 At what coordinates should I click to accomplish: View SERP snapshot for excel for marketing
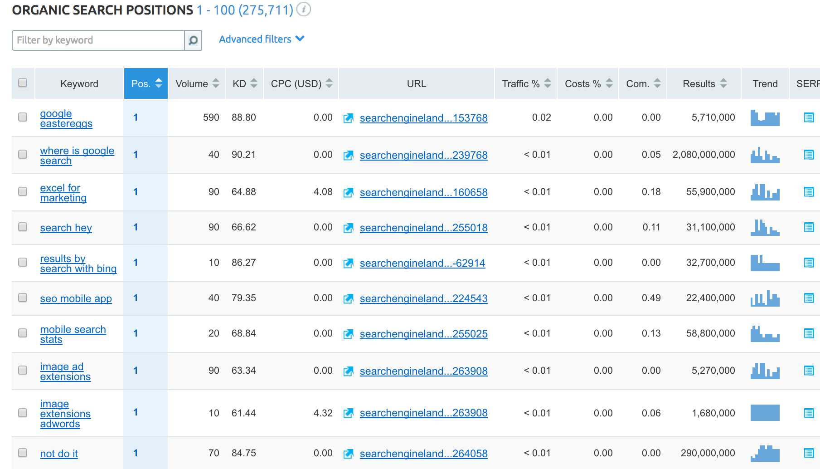809,192
